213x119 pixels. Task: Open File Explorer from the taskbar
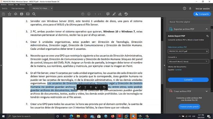(x=78, y=116)
